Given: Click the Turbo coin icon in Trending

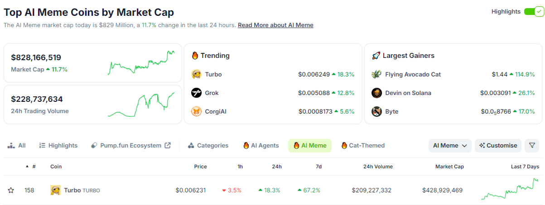Looking at the screenshot, I should 196,74.
